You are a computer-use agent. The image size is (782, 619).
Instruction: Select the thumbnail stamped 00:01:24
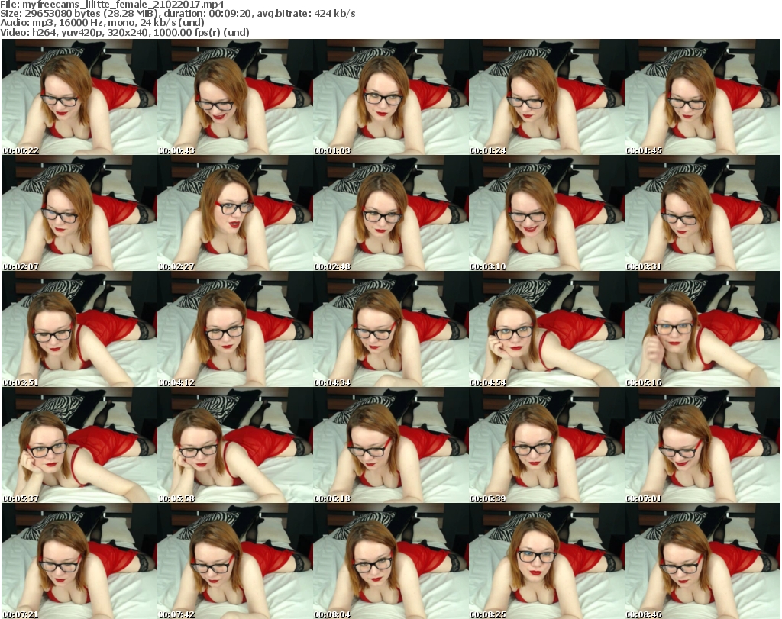(546, 97)
